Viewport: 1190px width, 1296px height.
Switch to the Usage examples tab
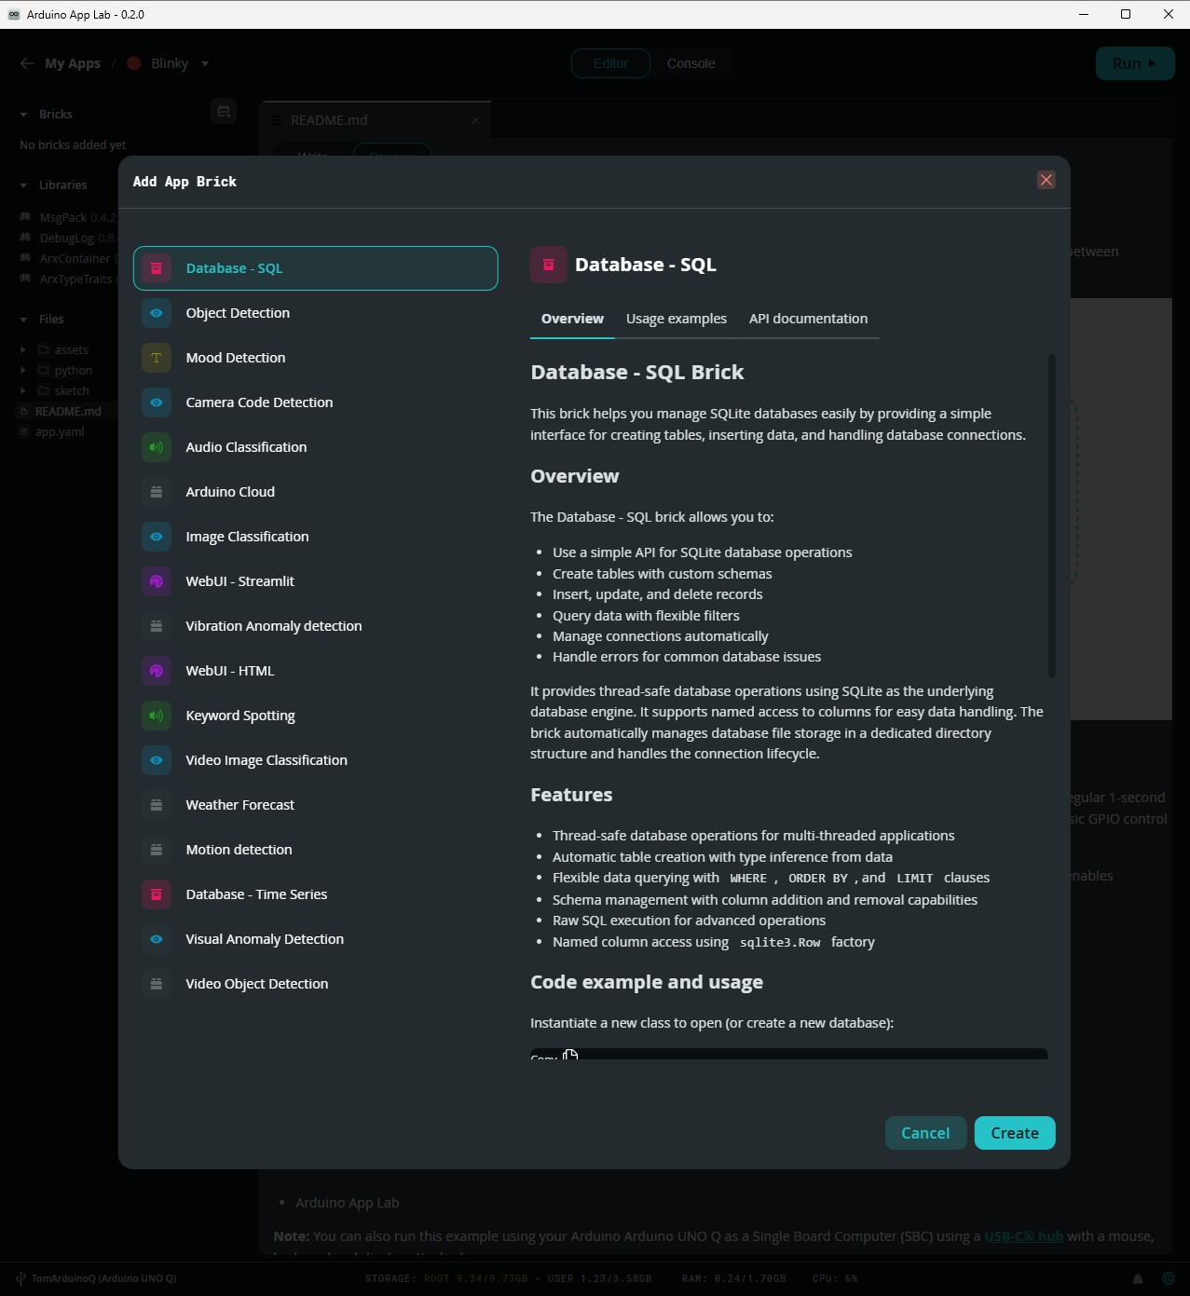point(676,319)
